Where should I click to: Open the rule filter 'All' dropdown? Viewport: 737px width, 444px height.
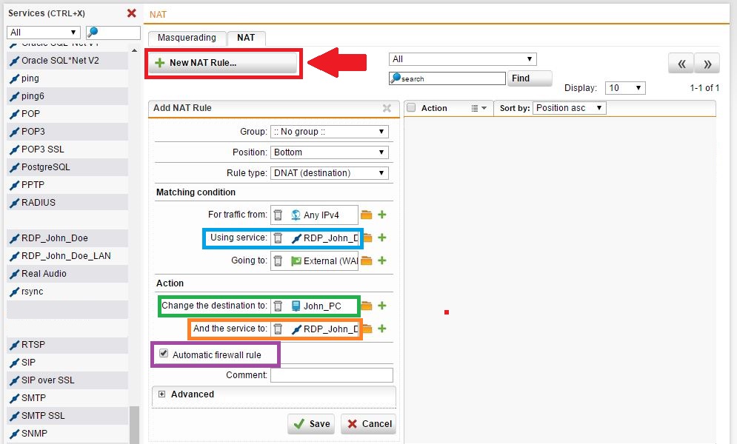(462, 59)
